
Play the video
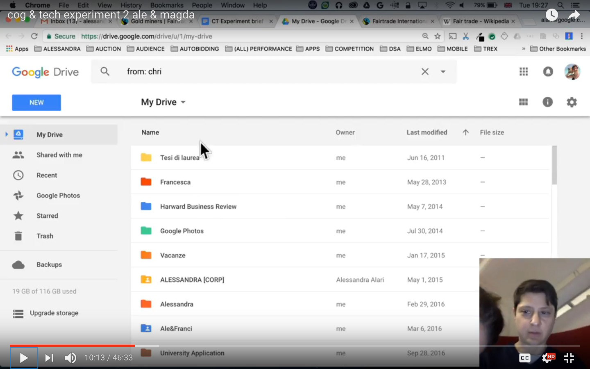pyautogui.click(x=24, y=358)
